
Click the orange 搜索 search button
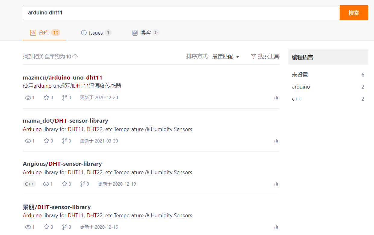click(354, 13)
